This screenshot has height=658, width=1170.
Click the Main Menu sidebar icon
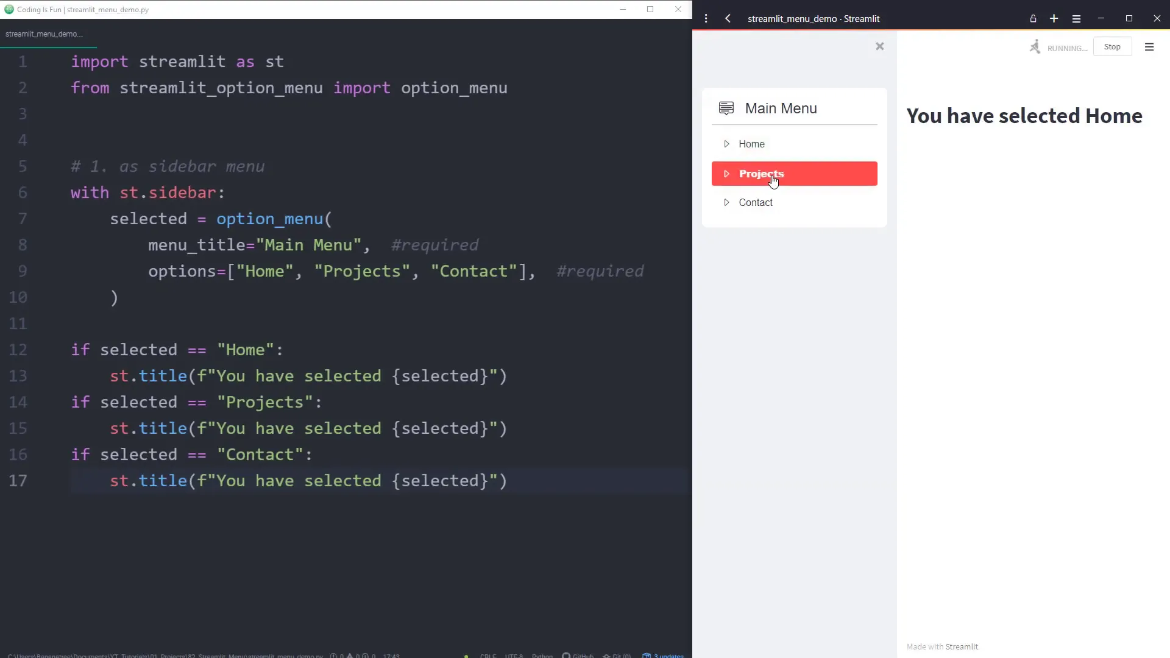tap(726, 108)
